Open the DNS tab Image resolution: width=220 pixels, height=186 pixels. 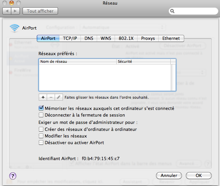click(89, 38)
